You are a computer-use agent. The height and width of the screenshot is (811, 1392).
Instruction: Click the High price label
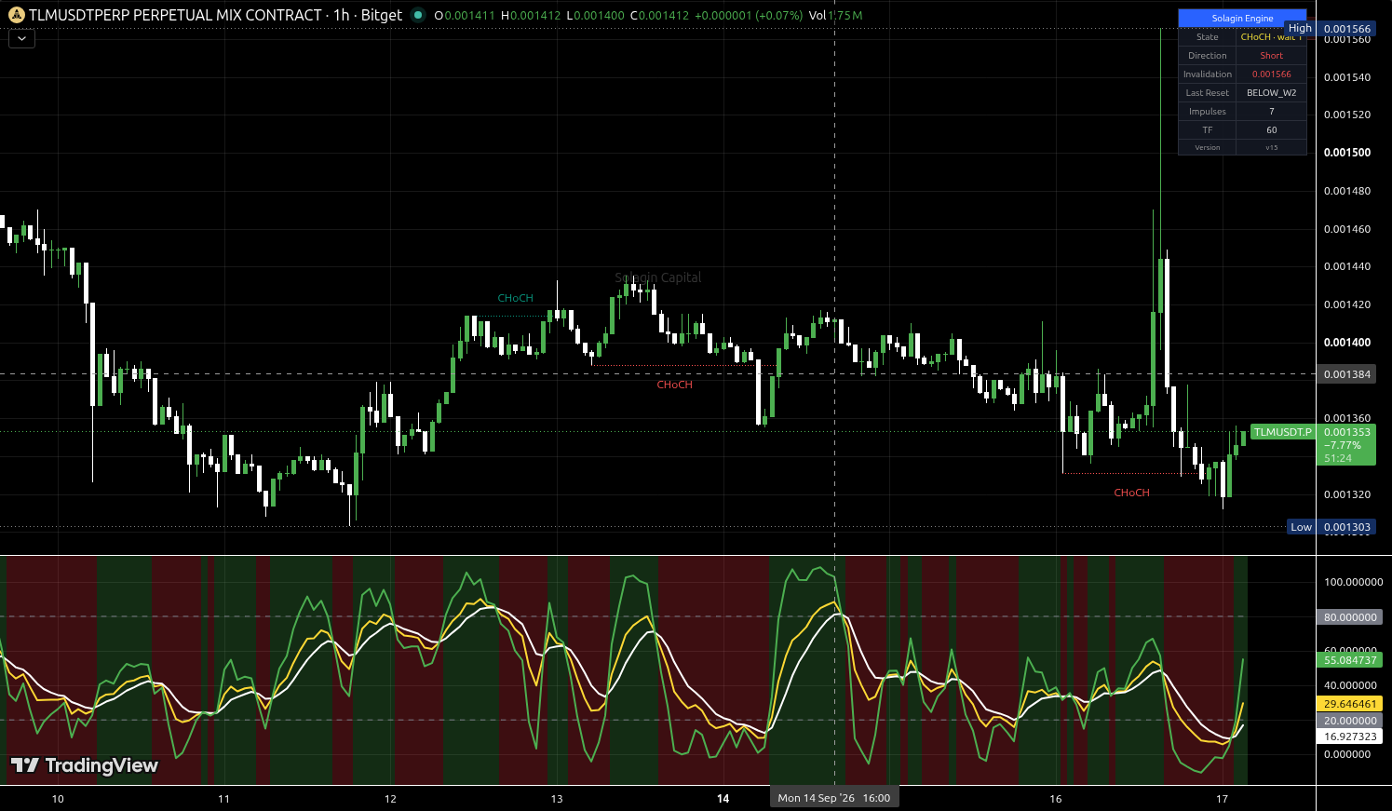(1300, 29)
